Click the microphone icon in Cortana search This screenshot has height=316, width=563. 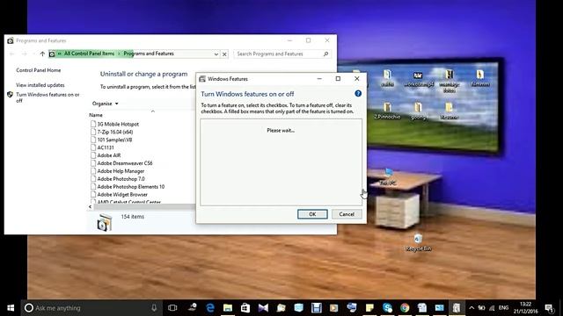click(x=154, y=308)
